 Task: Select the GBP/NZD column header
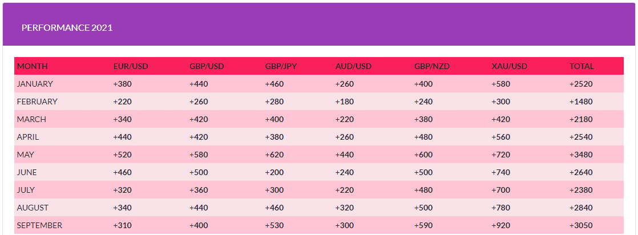(x=432, y=66)
